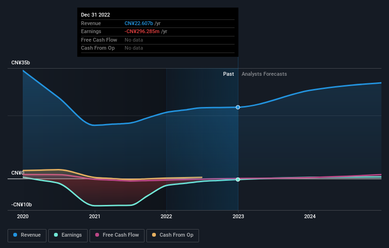389x248 pixels.
Task: Click the -CN¥296.285m earnings value
Action: pos(142,31)
